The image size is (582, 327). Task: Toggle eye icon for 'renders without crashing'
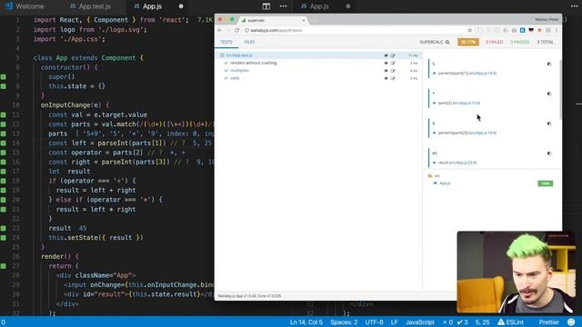click(386, 63)
